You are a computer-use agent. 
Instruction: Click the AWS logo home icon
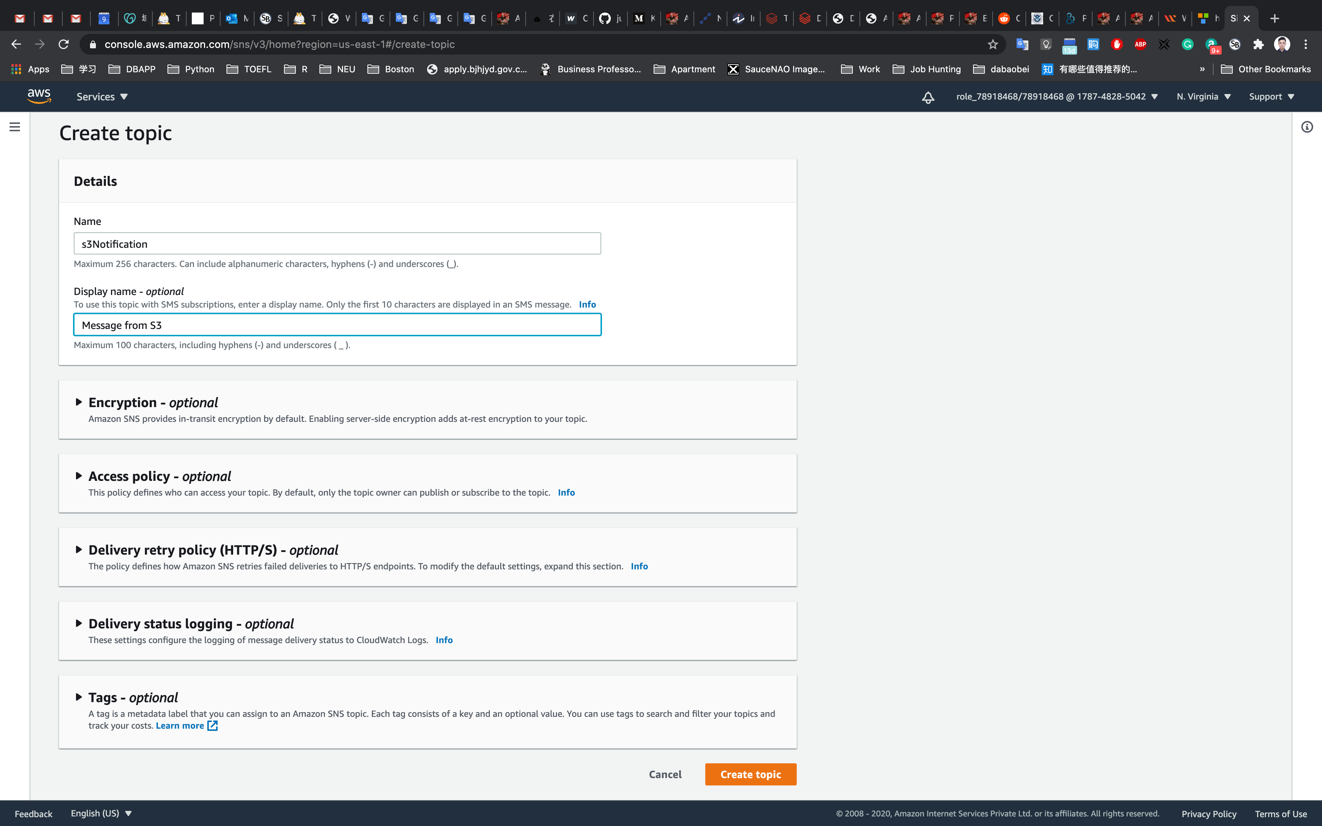click(39, 96)
